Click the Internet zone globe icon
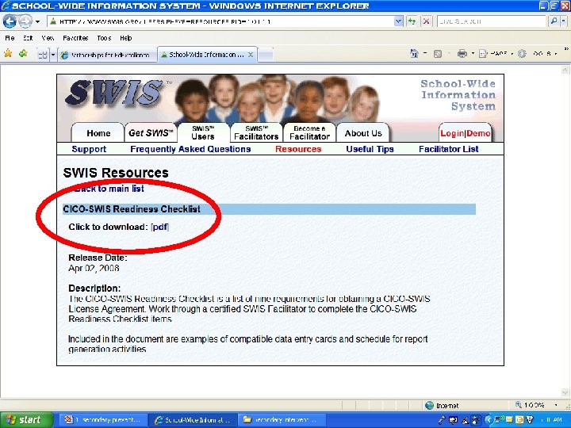 pos(430,405)
